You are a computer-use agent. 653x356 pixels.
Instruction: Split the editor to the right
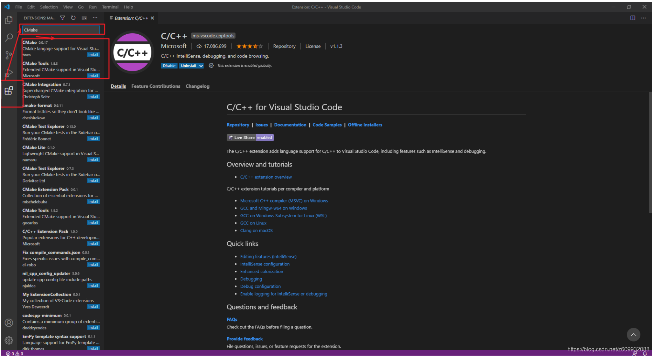(633, 18)
